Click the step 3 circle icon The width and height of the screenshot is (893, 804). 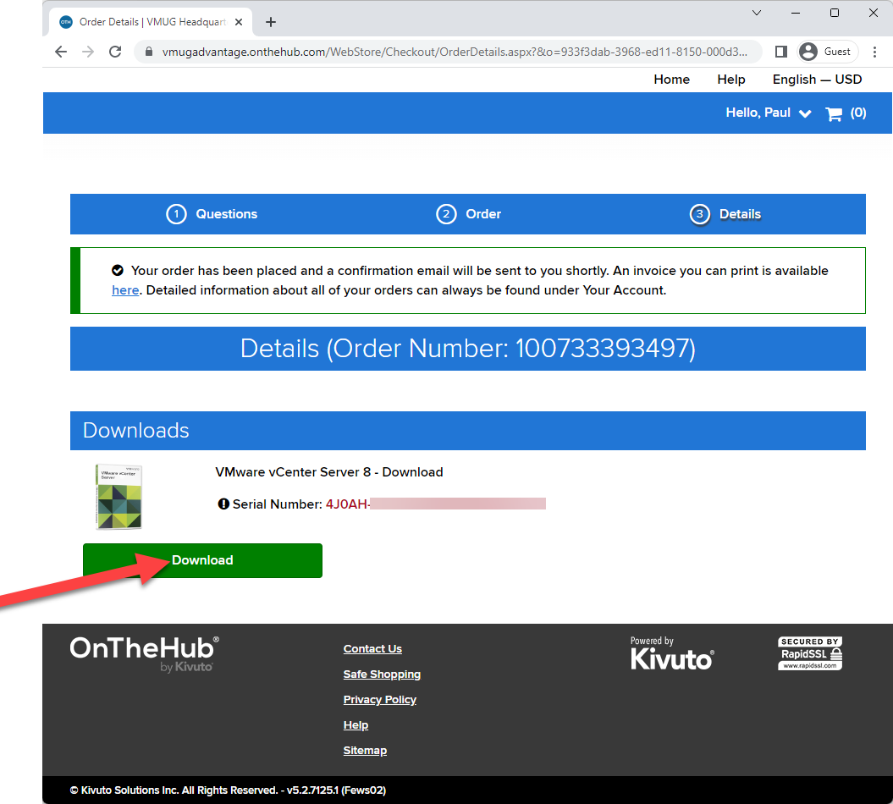pos(700,214)
